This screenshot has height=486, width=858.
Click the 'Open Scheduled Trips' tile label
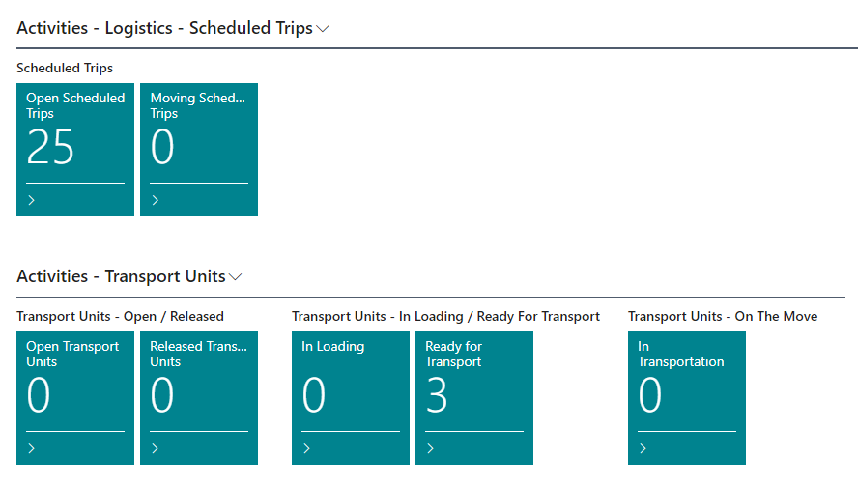75,105
